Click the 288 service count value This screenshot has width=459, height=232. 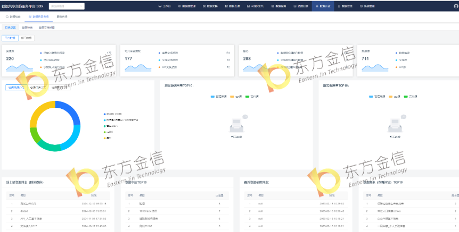[247, 58]
